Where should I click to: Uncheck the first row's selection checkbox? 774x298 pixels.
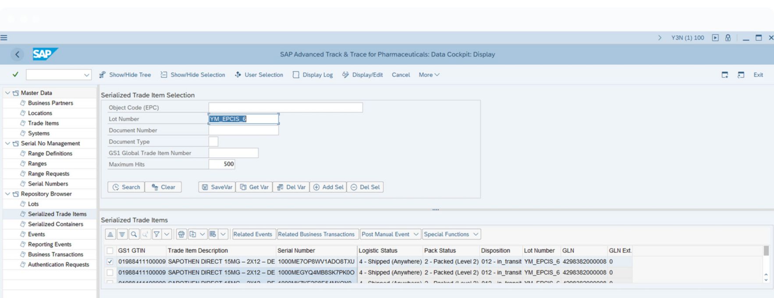[110, 262]
